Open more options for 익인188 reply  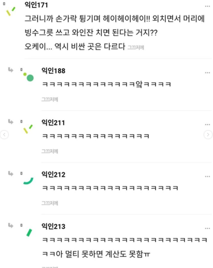207,73
